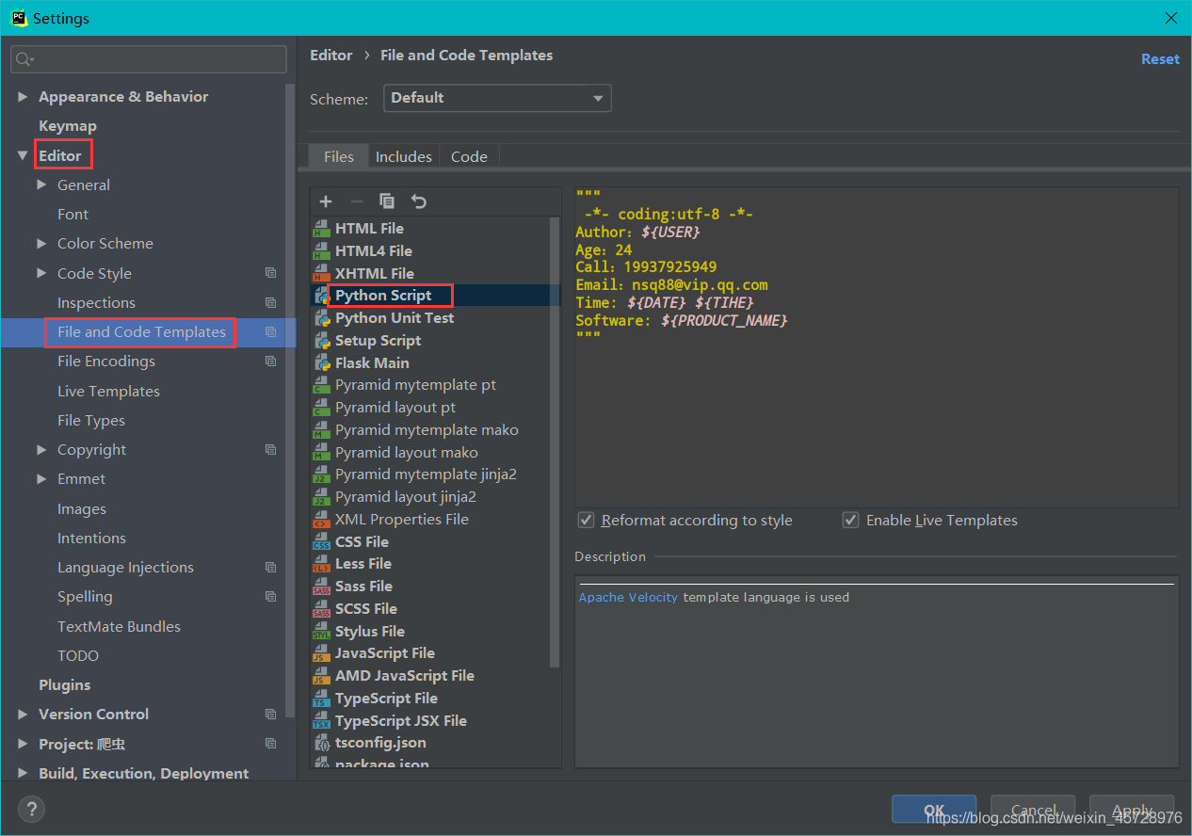Open help with the question mark icon
Screen dimensions: 1192x836
[x=31, y=809]
